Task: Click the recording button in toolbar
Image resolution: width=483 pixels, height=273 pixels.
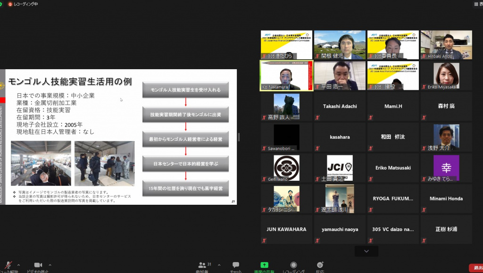Action: click(293, 266)
